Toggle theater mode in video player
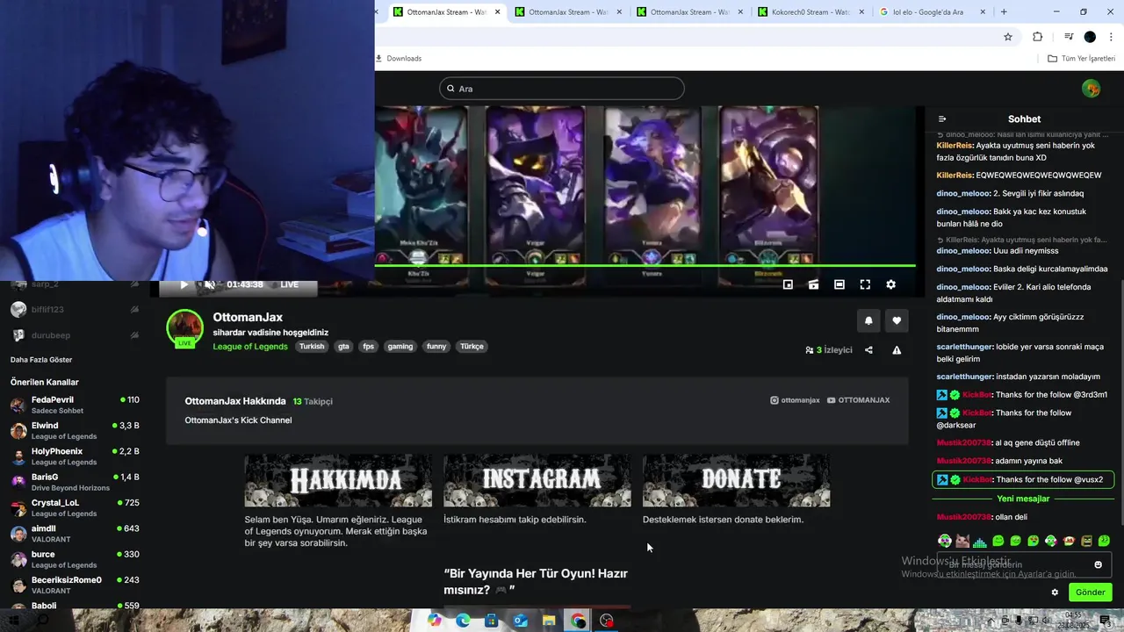This screenshot has width=1124, height=632. click(x=839, y=284)
